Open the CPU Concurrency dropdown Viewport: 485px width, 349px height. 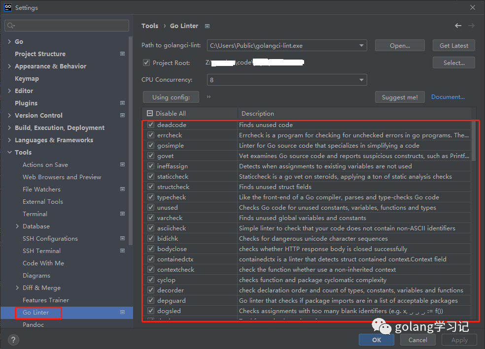tap(361, 80)
